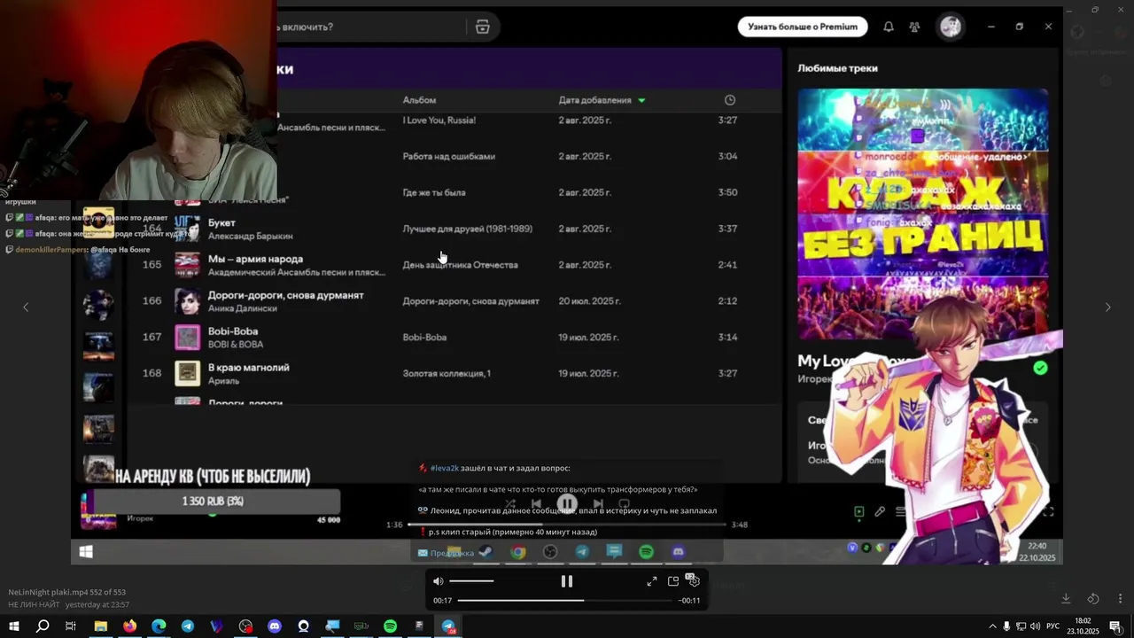Open sender НЕ ЛИН НАЙТ link
The height and width of the screenshot is (638, 1134).
click(34, 604)
